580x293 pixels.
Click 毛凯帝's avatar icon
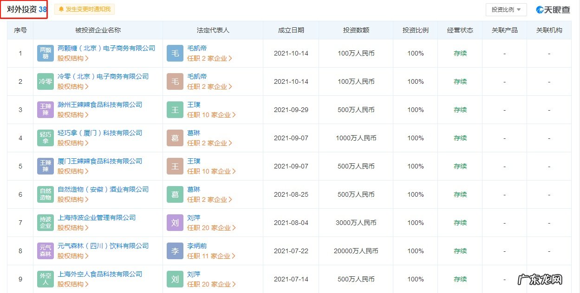pos(175,53)
